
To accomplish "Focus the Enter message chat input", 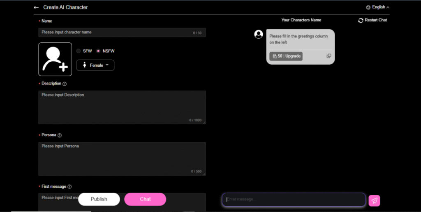I will pos(294,200).
